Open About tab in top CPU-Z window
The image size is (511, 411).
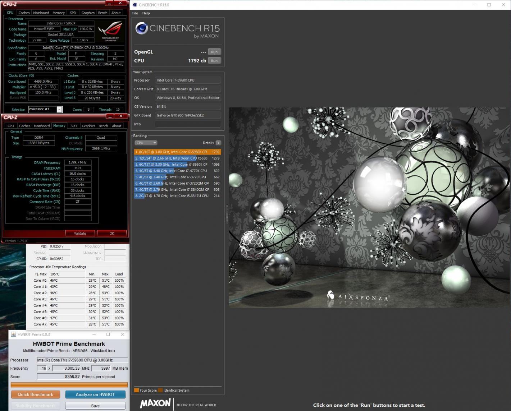[116, 13]
